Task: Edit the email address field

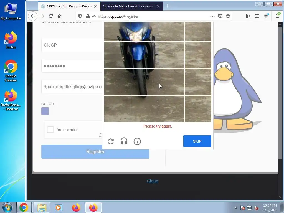Action: [72, 87]
